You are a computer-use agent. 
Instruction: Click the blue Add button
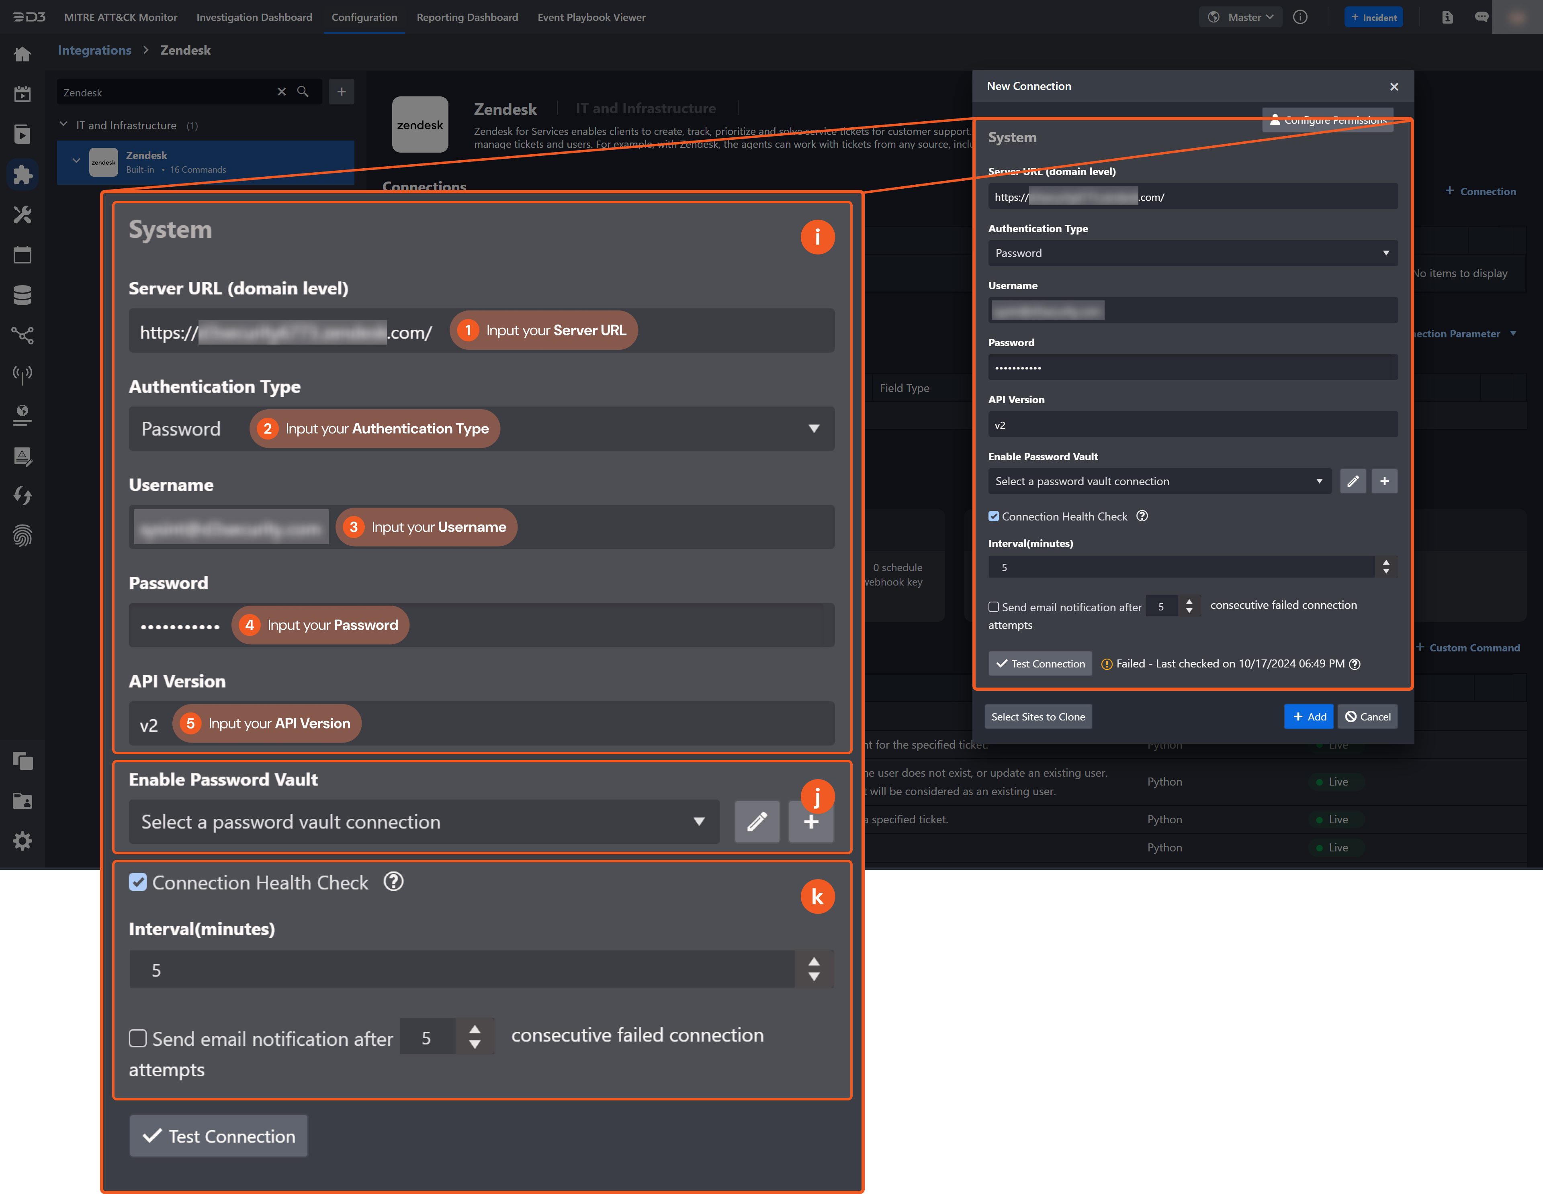(x=1308, y=717)
